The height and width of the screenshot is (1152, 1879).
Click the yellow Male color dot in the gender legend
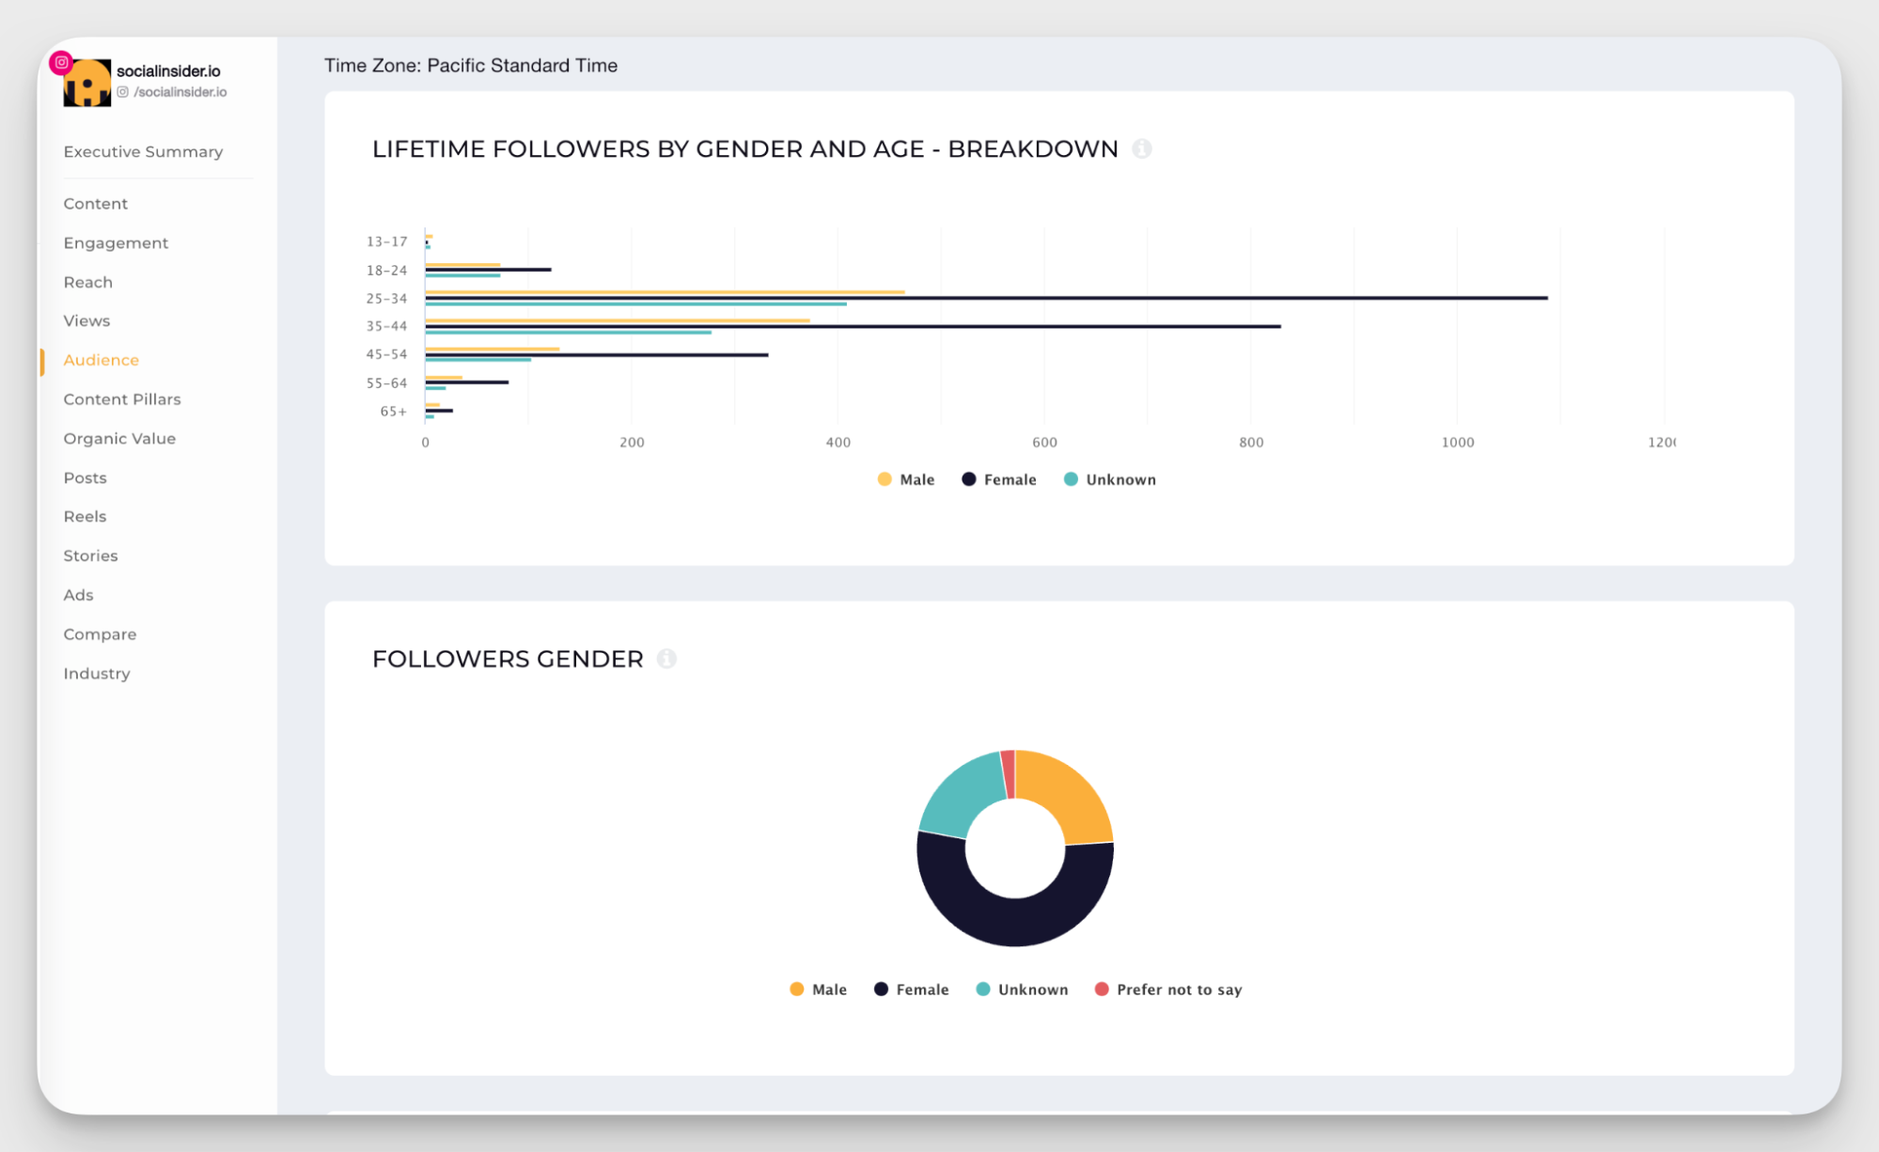[796, 989]
